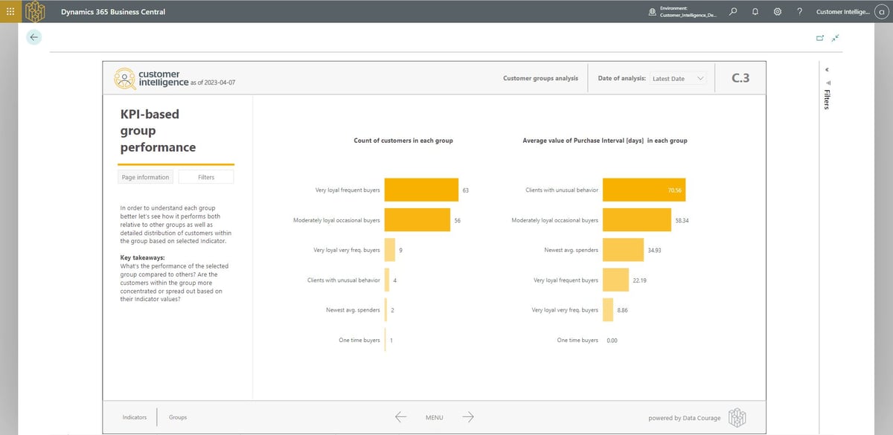Viewport: 893px width, 435px height.
Task: Open the notifications bell
Action: 755,12
